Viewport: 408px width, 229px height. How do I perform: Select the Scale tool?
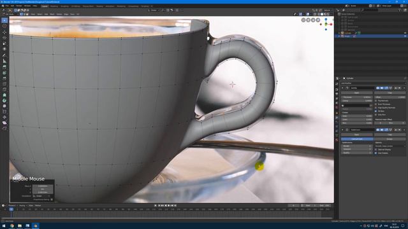(x=4, y=43)
